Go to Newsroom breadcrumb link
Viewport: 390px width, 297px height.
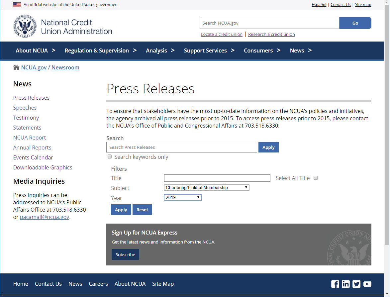65,67
